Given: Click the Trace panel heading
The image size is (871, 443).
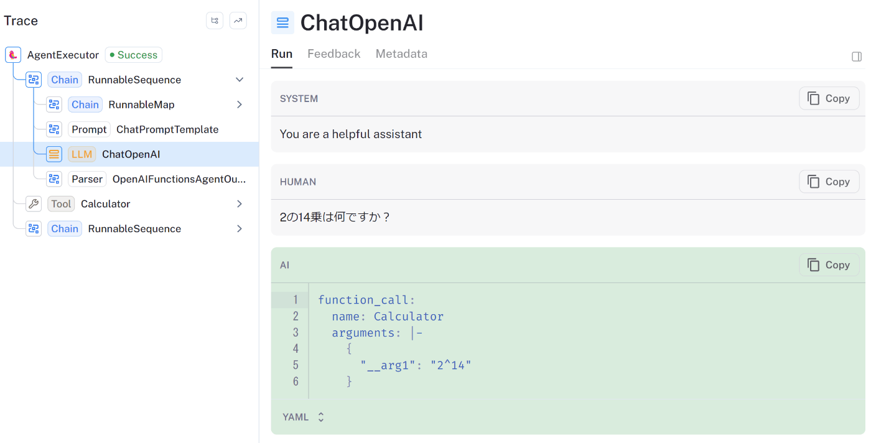Looking at the screenshot, I should point(21,21).
